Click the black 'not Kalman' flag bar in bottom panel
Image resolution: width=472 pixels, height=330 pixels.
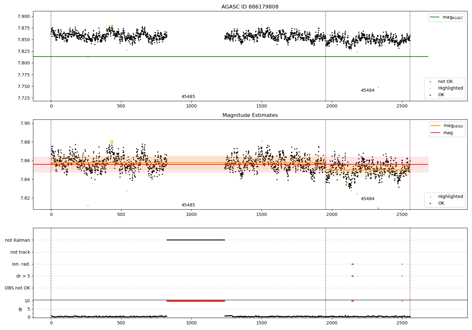(196, 240)
